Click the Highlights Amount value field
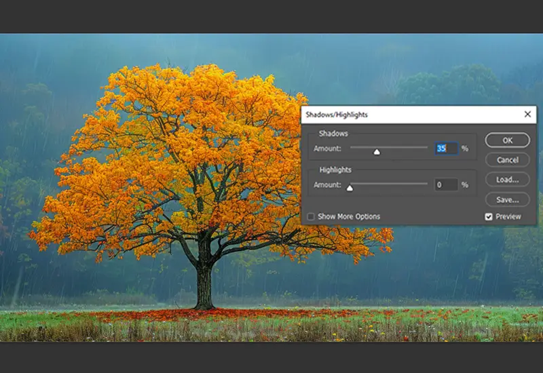The height and width of the screenshot is (373, 543). 445,184
